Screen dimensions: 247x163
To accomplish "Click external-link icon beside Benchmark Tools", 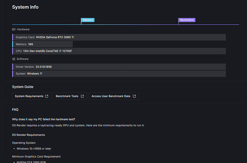I will point(82,96).
